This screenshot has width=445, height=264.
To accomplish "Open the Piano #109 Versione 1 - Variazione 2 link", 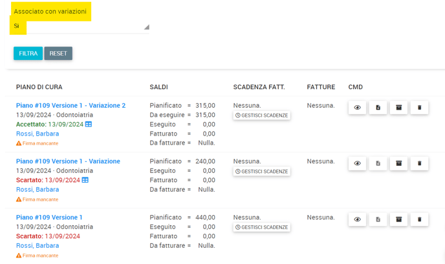I will pyautogui.click(x=71, y=105).
